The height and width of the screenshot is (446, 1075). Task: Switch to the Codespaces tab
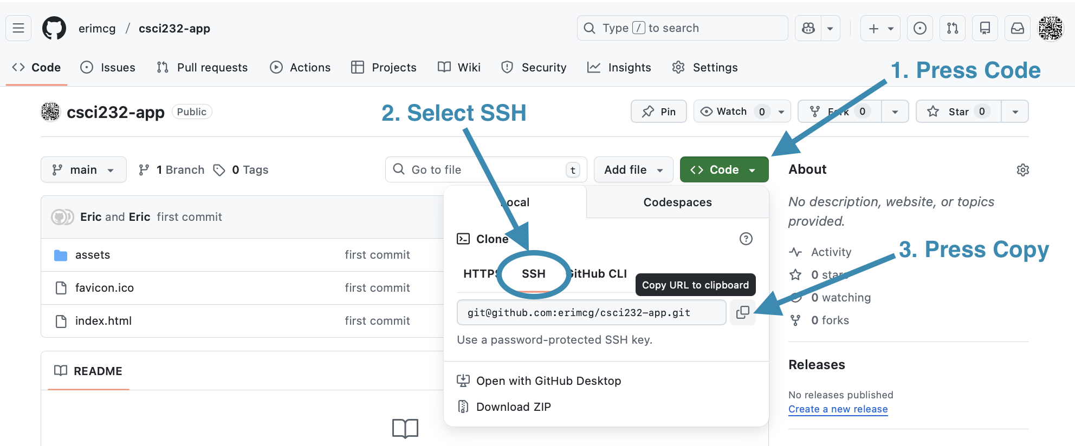pyautogui.click(x=677, y=202)
